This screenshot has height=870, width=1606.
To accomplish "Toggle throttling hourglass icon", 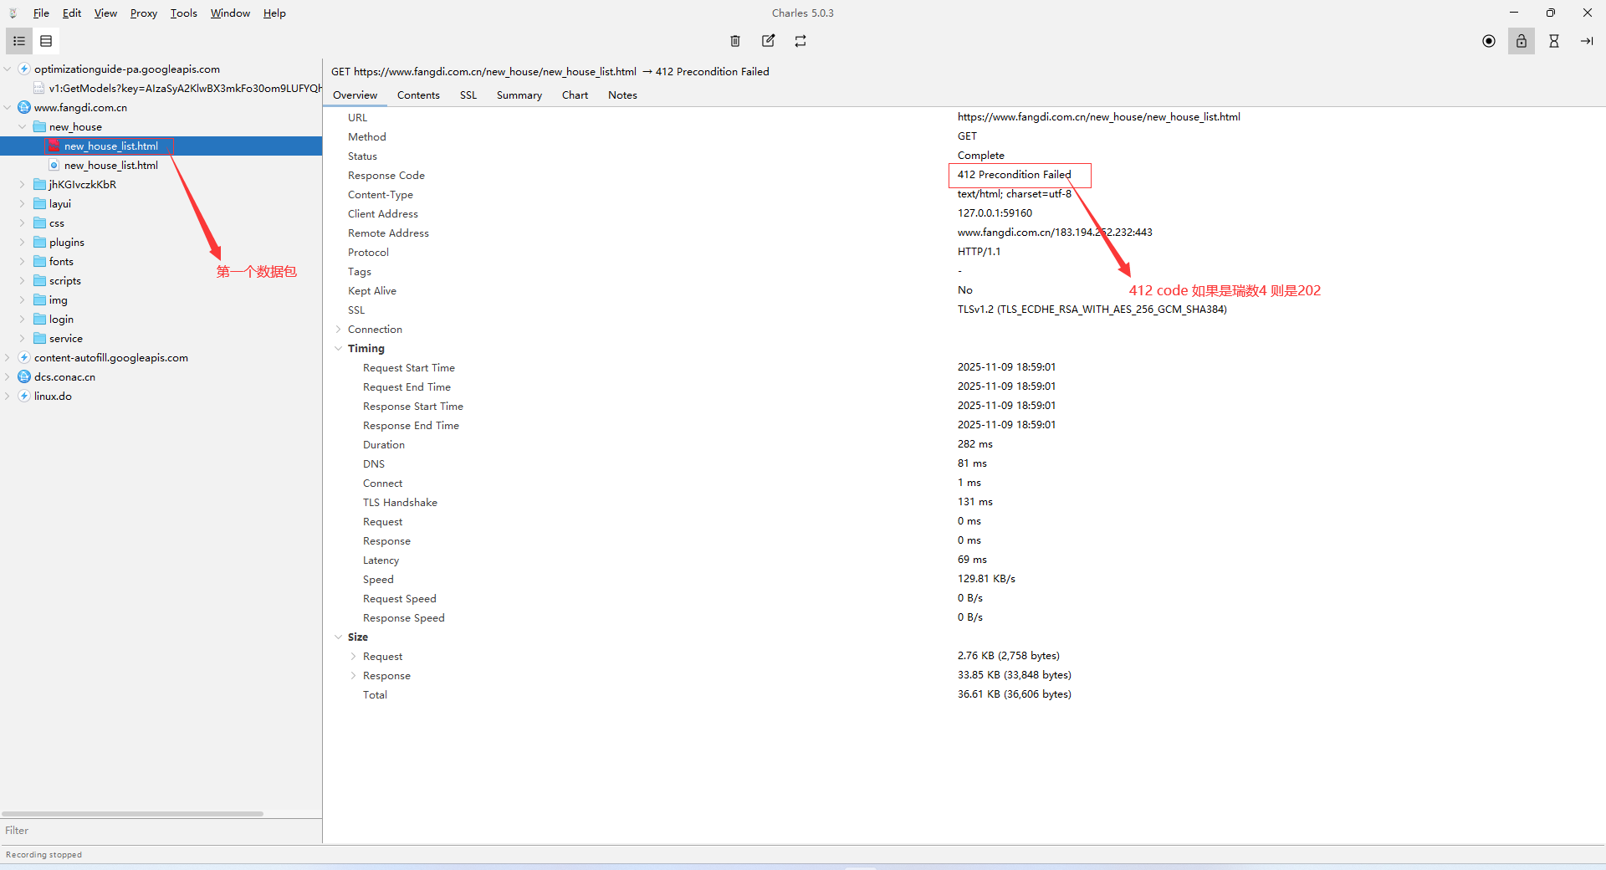I will click(1554, 41).
